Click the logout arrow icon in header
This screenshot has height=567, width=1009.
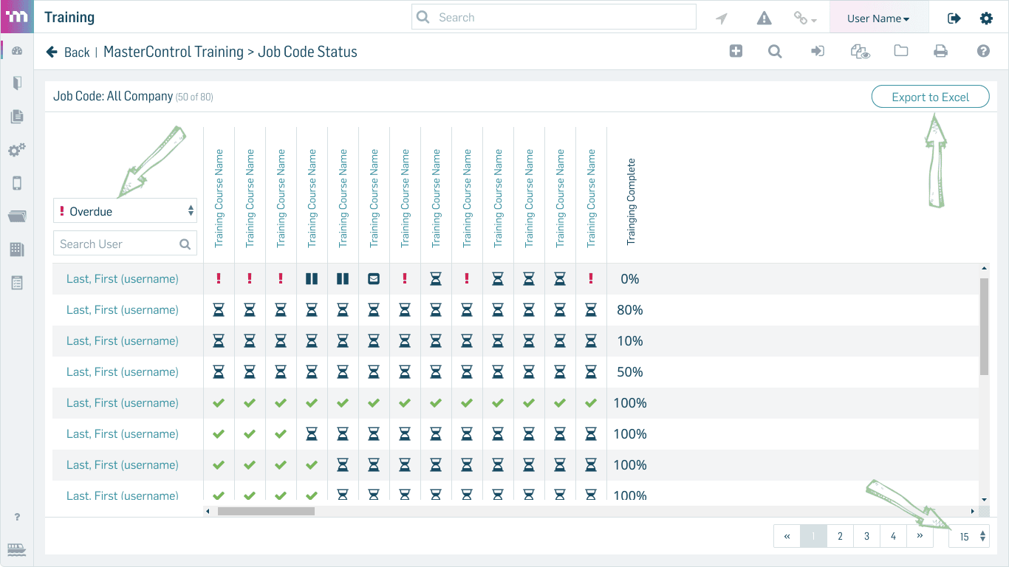click(x=954, y=18)
